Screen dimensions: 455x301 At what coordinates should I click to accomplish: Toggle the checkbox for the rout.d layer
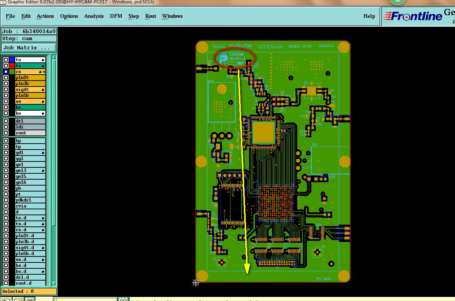[x=6, y=283]
